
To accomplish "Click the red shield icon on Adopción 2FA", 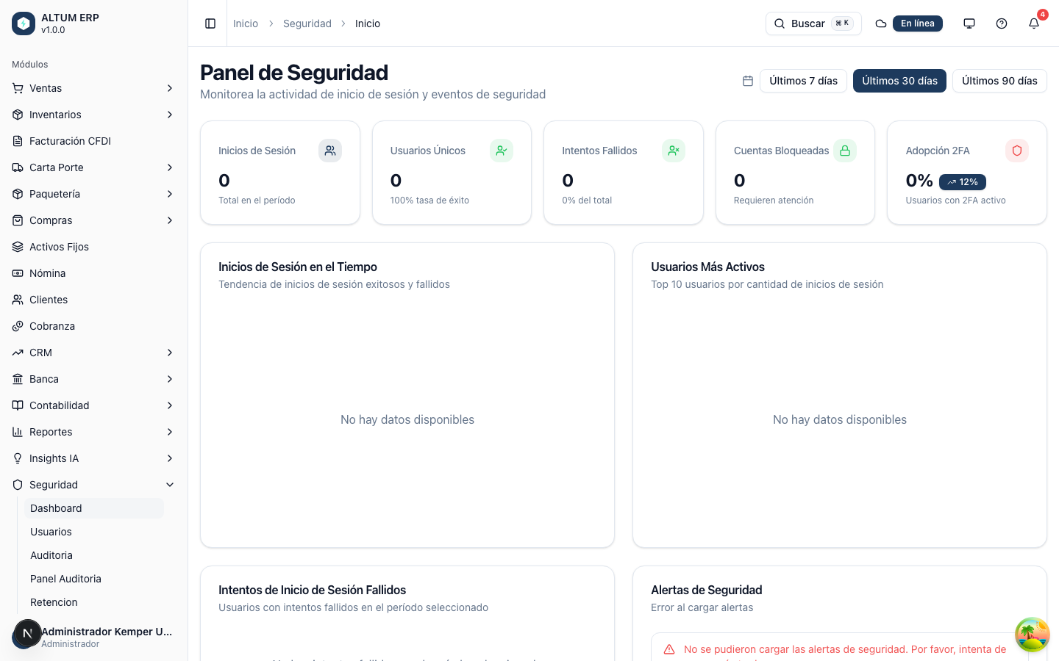I will 1017,151.
